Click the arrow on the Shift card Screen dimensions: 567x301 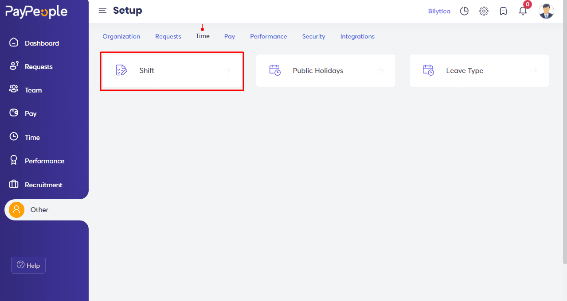pos(227,70)
